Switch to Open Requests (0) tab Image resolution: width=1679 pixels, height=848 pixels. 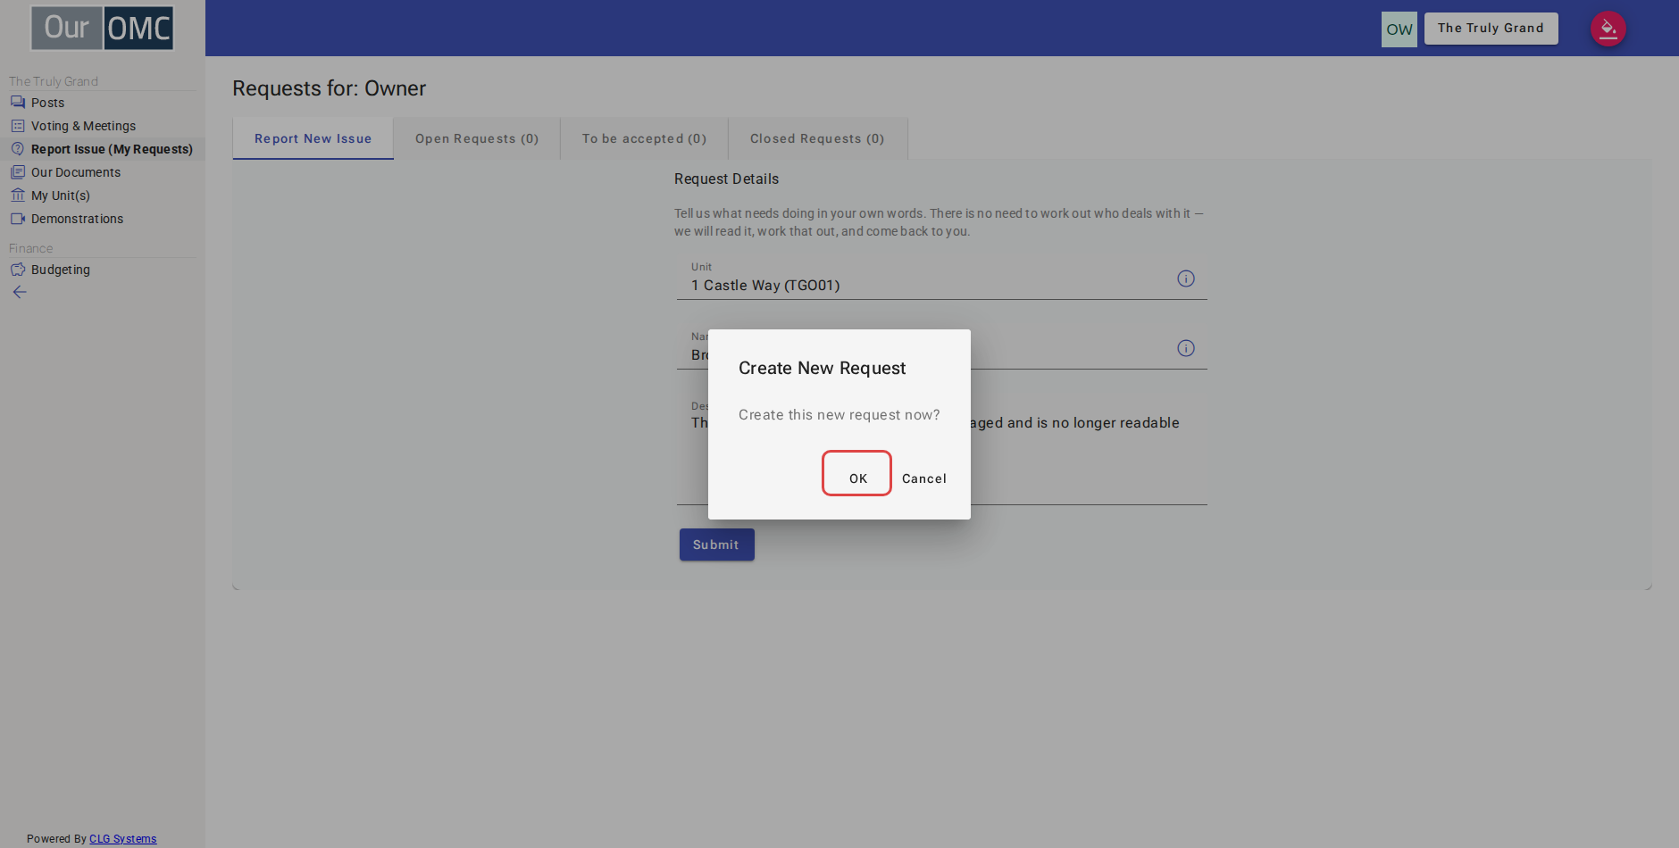click(x=477, y=138)
